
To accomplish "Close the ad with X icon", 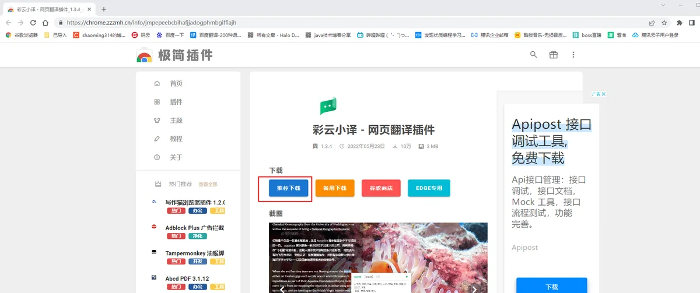I will click(x=604, y=94).
